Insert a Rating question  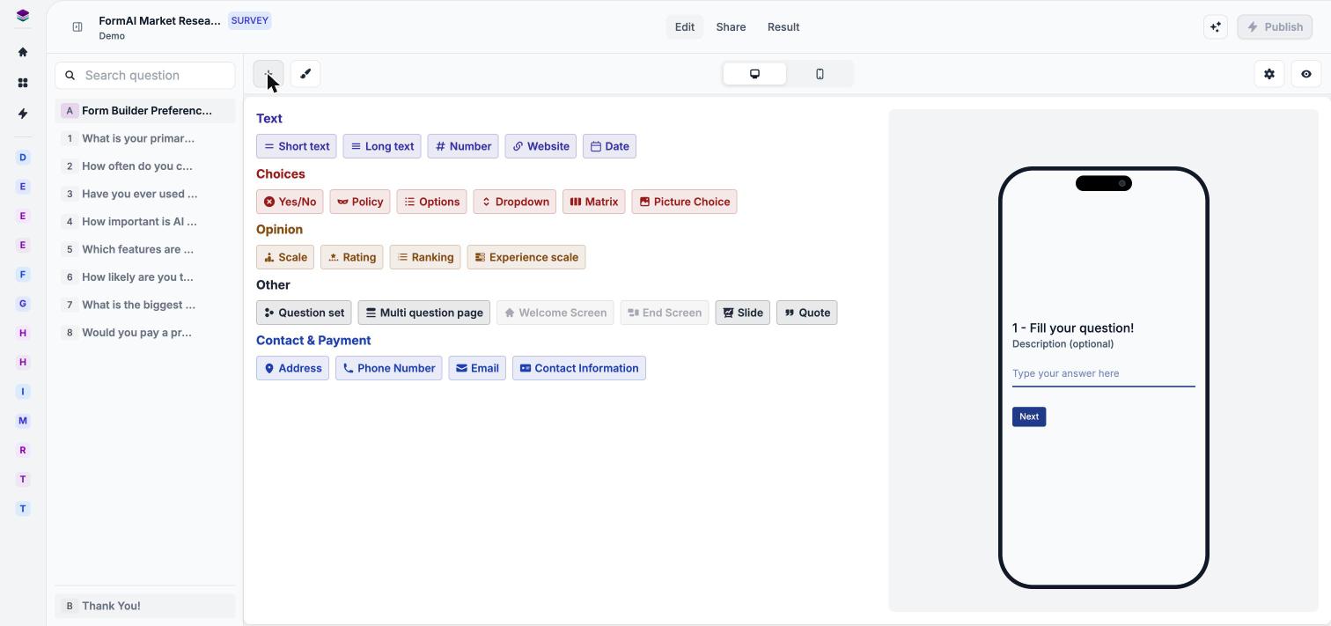pyautogui.click(x=352, y=257)
